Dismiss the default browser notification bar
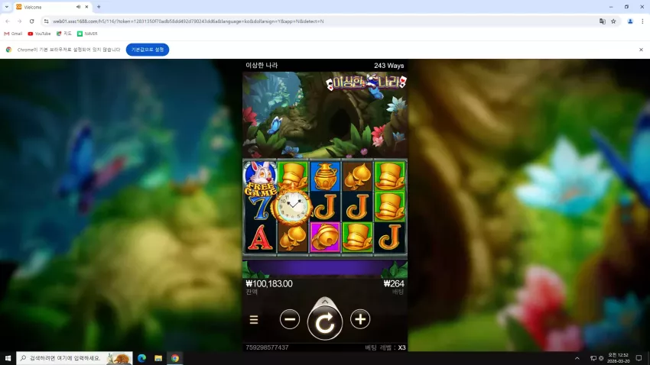The image size is (650, 365). pyautogui.click(x=641, y=50)
